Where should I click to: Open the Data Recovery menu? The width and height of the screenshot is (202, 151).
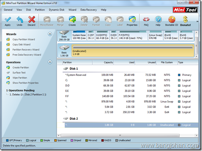(x=88, y=10)
